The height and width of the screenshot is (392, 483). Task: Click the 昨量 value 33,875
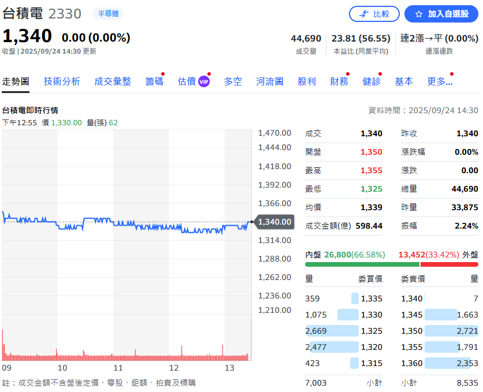(x=465, y=207)
